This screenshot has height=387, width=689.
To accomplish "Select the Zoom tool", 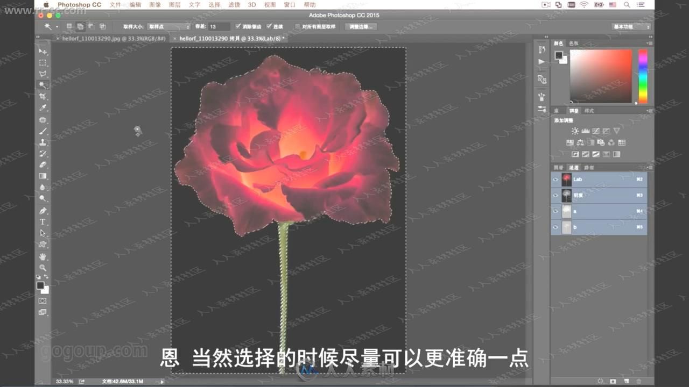I will click(x=43, y=268).
